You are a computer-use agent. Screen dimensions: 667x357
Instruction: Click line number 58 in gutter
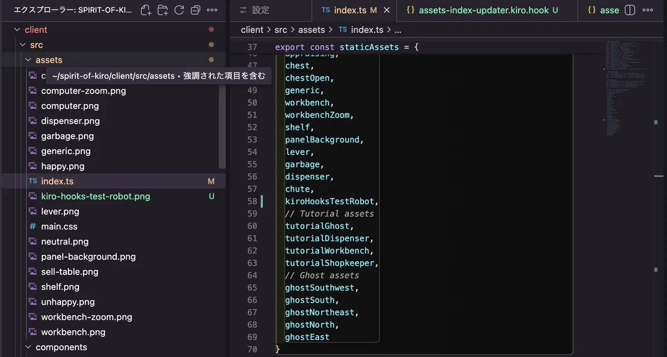(252, 201)
